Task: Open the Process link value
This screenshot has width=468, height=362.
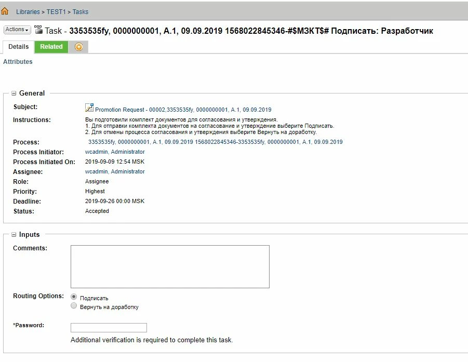Action: (215, 142)
